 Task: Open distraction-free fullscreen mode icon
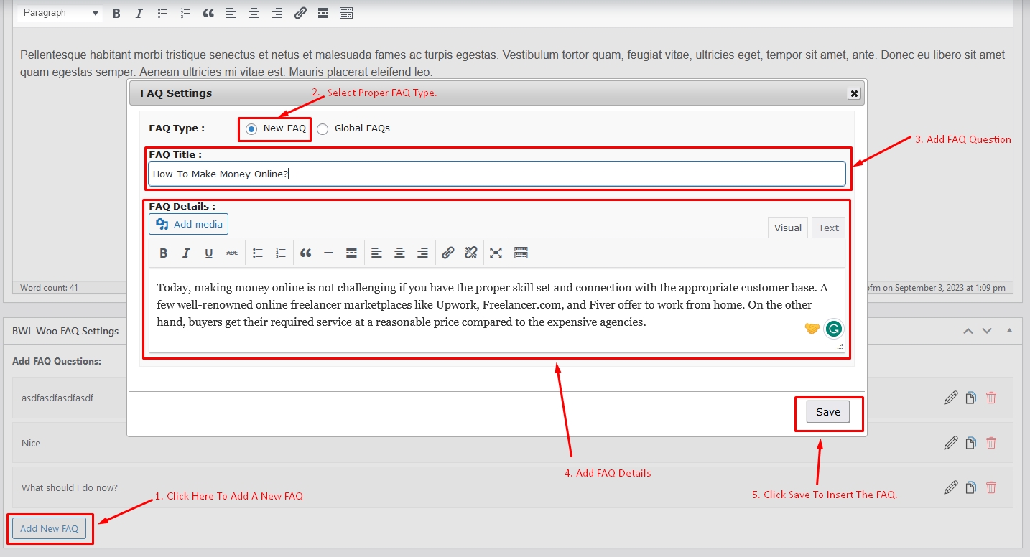[x=496, y=253]
